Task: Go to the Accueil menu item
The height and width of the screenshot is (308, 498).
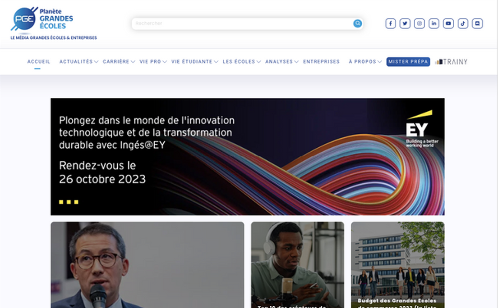Action: point(39,62)
